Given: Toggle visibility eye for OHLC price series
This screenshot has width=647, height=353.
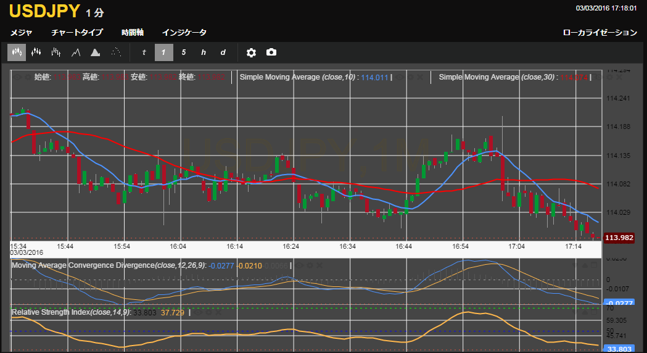Looking at the screenshot, I should tap(18, 77).
